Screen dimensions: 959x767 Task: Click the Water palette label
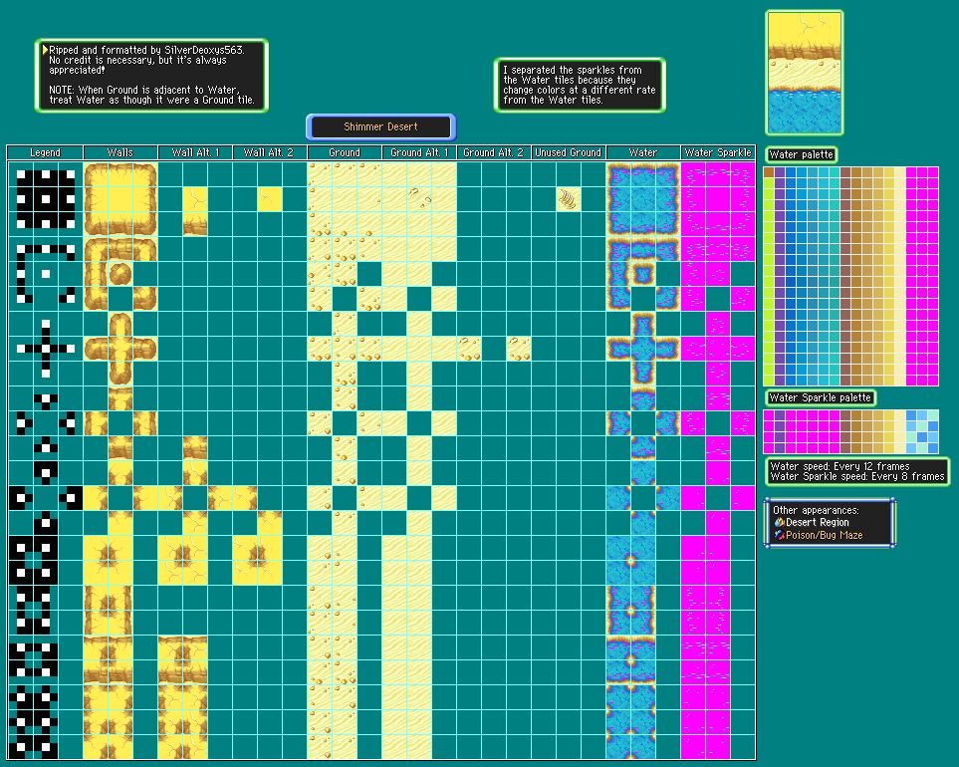(801, 154)
